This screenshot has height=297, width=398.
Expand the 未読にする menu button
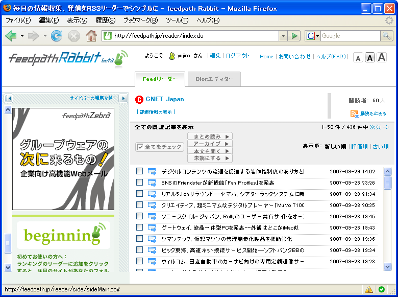(210, 158)
